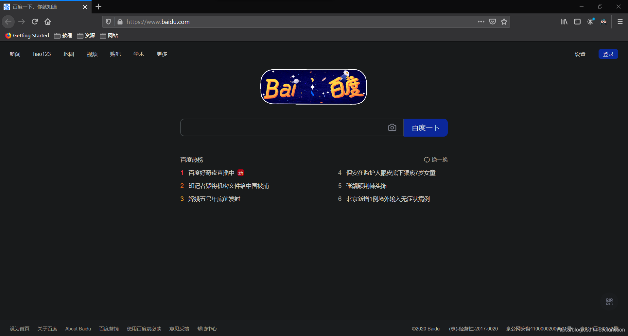This screenshot has height=336, width=628.
Task: Select the 新闻 navigation item
Action: coord(15,54)
